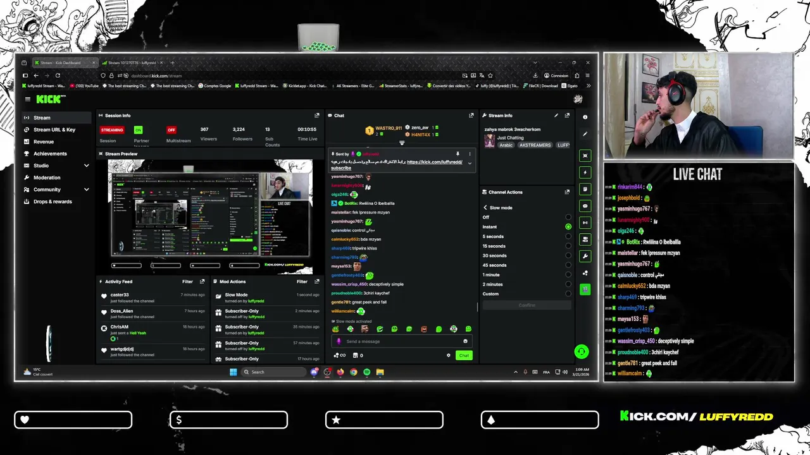The width and height of the screenshot is (810, 455).
Task: Open chat settings gear icon
Action: (449, 355)
